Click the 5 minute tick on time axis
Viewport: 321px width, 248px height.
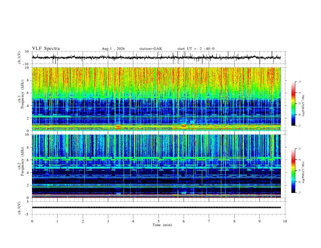point(158,221)
